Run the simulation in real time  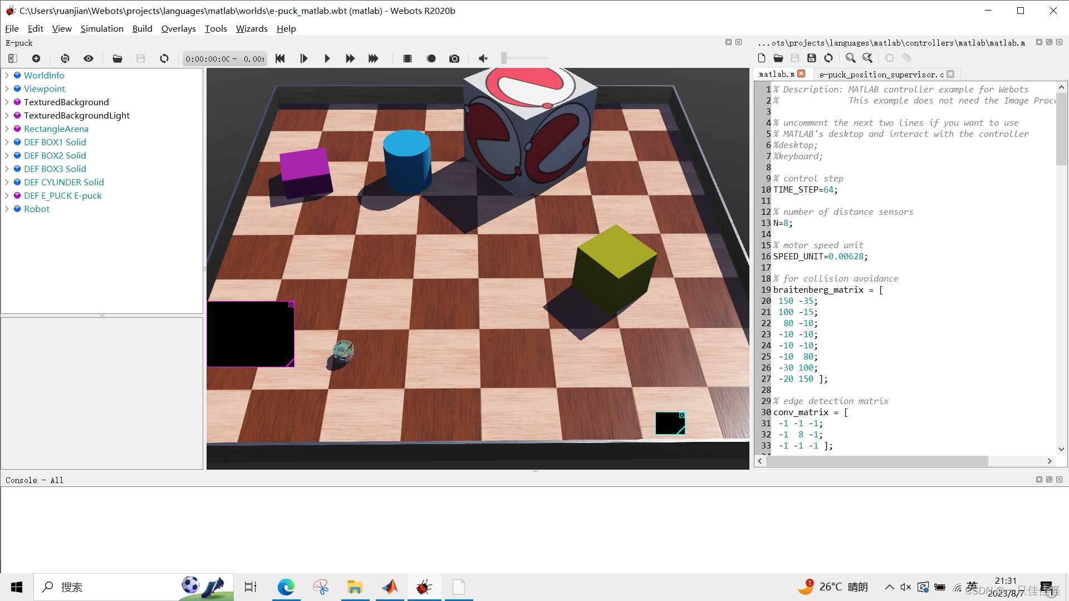tap(327, 58)
